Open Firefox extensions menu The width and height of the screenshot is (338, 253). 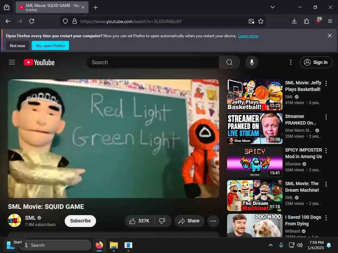click(306, 21)
